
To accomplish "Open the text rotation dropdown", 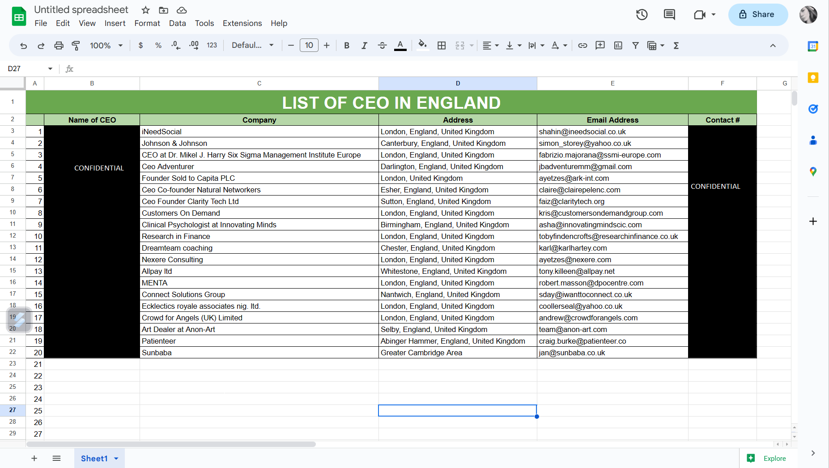I will pyautogui.click(x=559, y=46).
